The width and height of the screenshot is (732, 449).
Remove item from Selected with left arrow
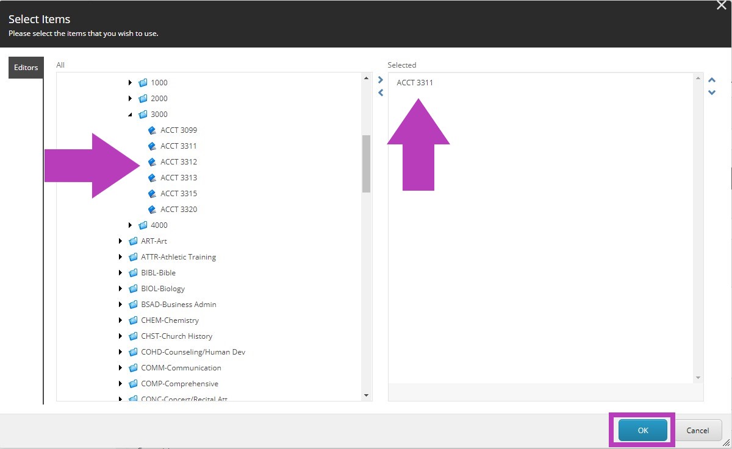(x=381, y=93)
